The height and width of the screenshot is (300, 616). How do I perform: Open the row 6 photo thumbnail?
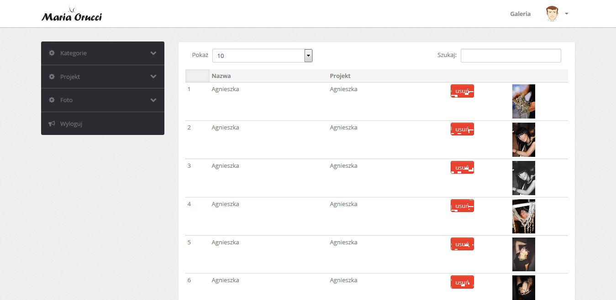524,288
